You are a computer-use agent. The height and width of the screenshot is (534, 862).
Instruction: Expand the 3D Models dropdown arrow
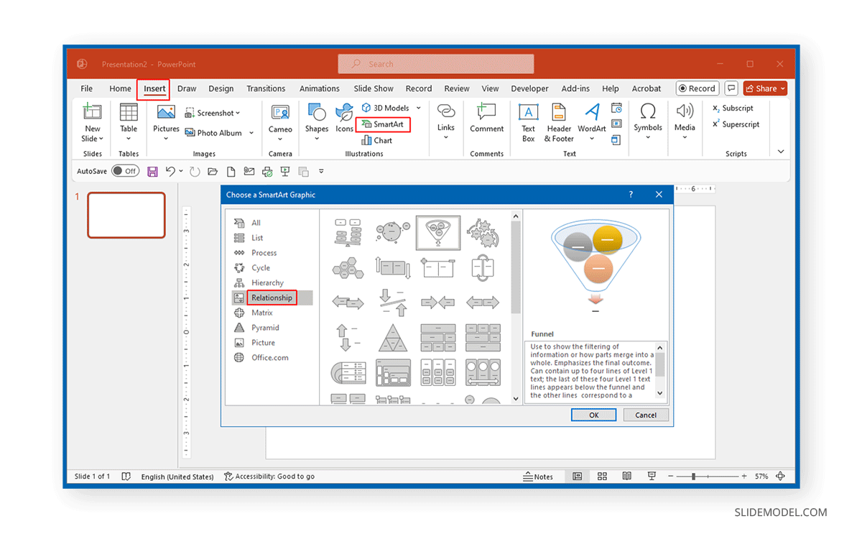[x=419, y=108]
